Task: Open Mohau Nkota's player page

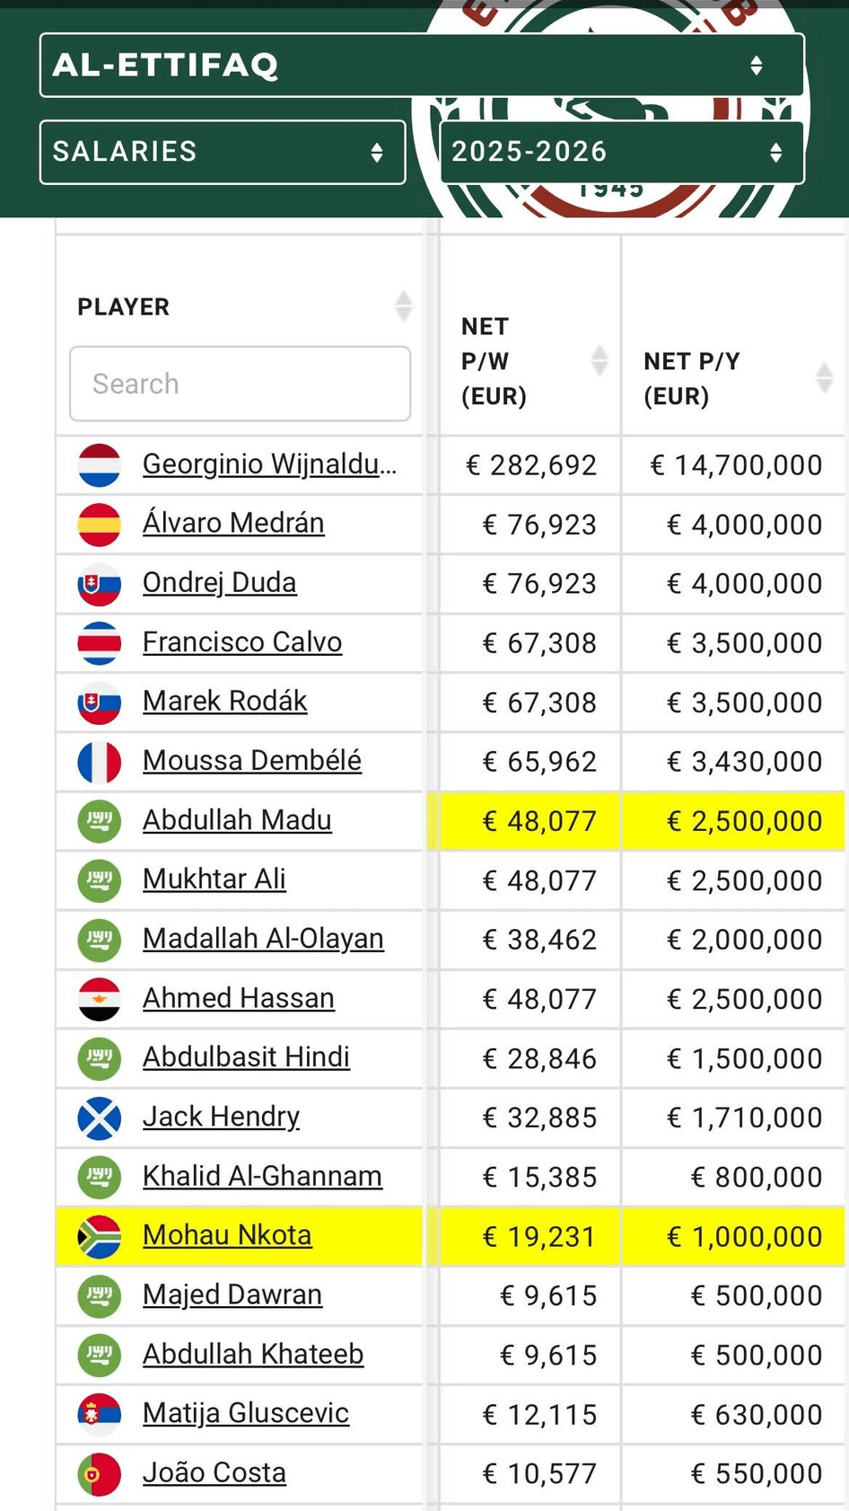Action: 227,1235
